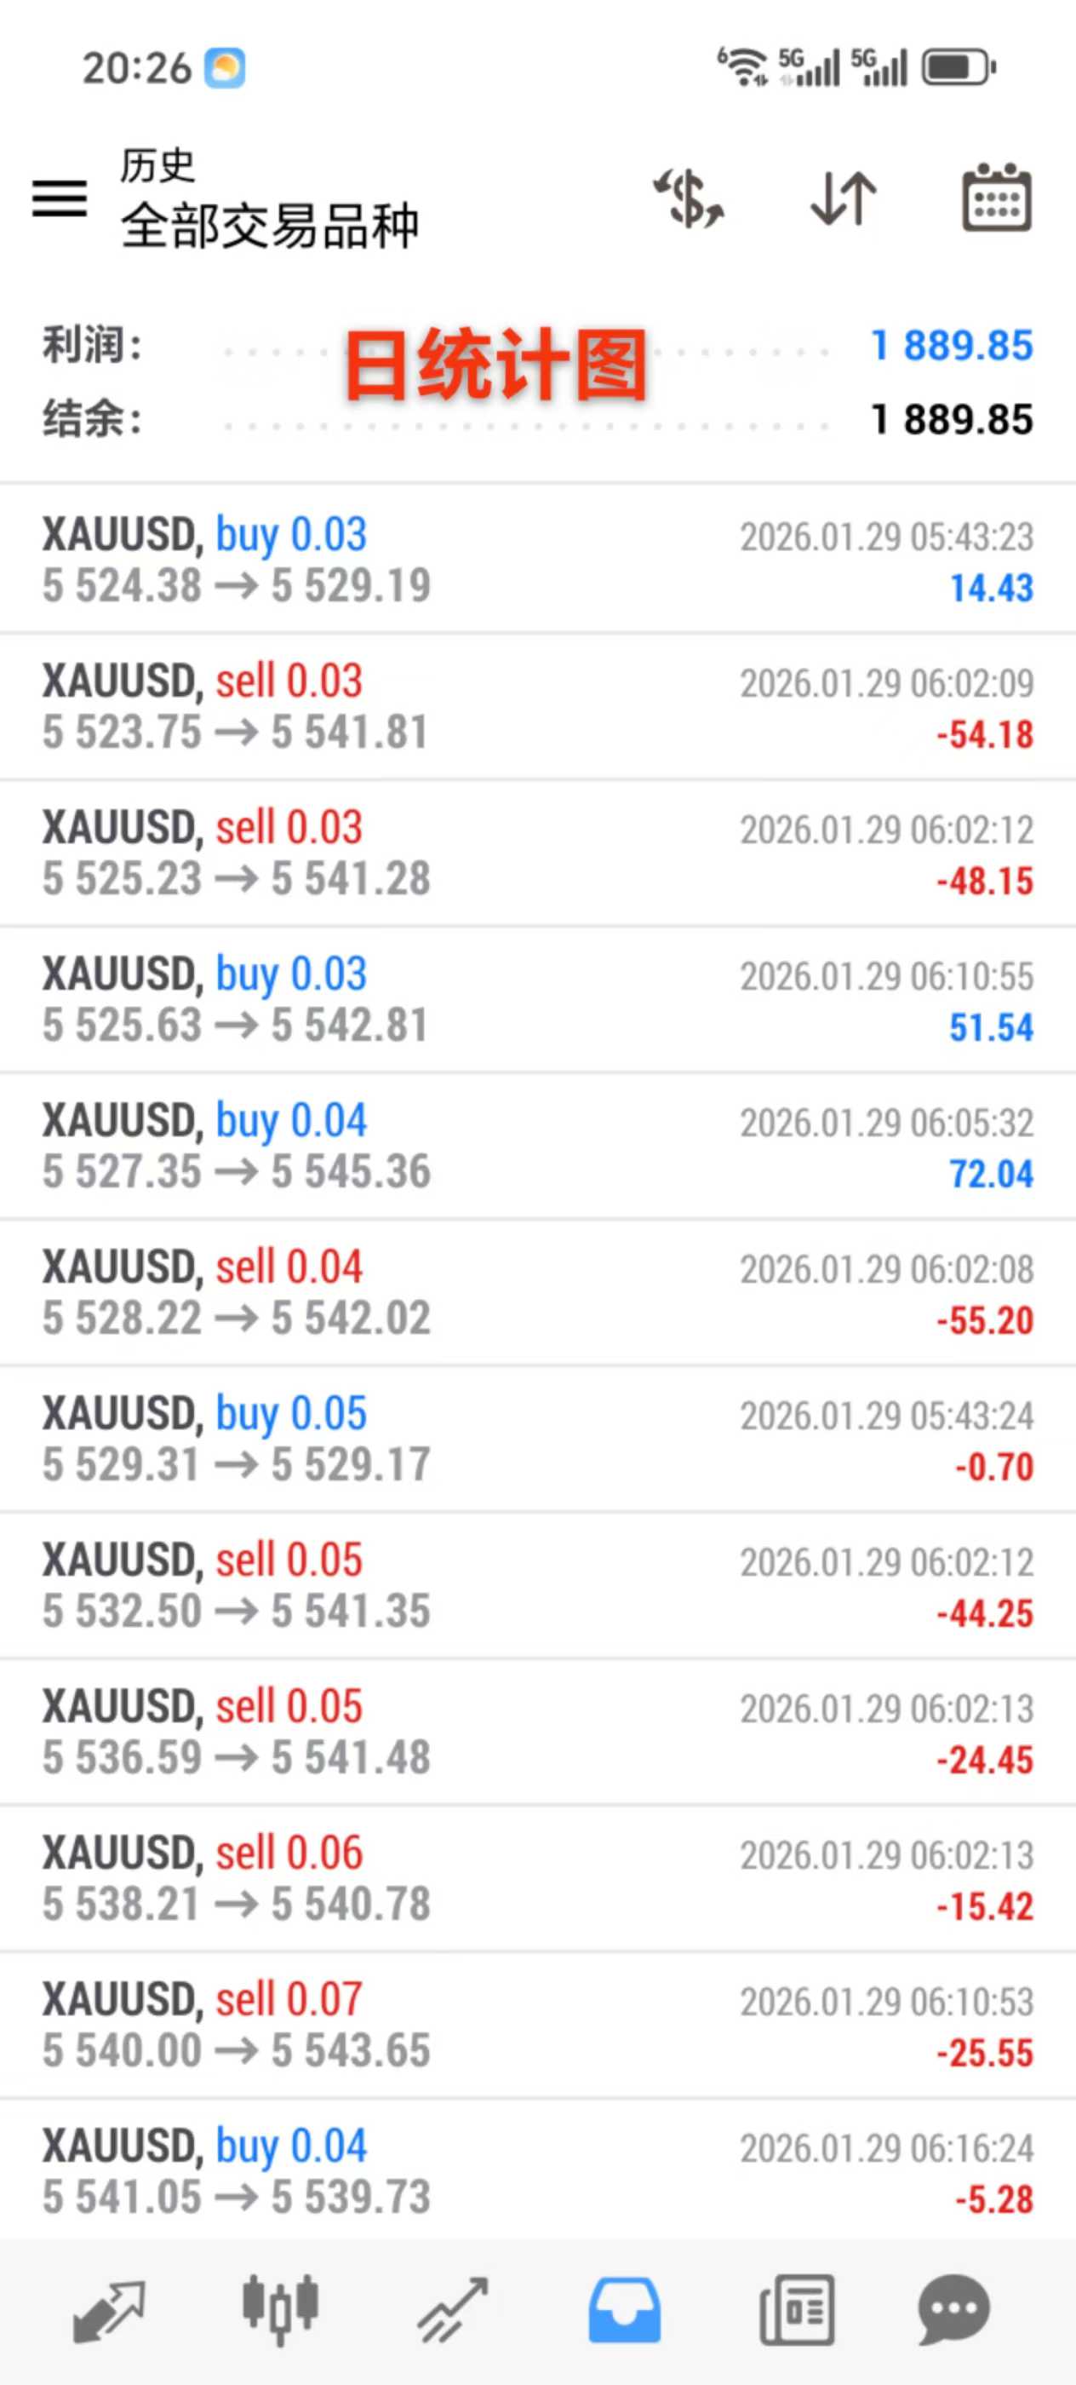Image resolution: width=1076 pixels, height=2385 pixels.
Task: Switch to the candlestick Chart tab
Action: tap(280, 2310)
